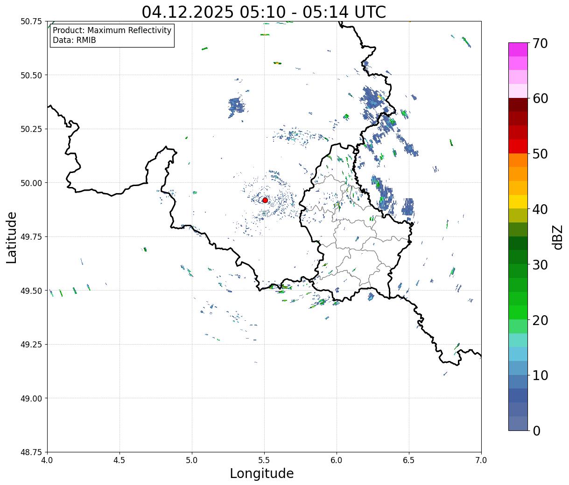Viewport: 569px width, 485px height.
Task: Click the latitude tick label 48.75
Action: click(x=31, y=452)
